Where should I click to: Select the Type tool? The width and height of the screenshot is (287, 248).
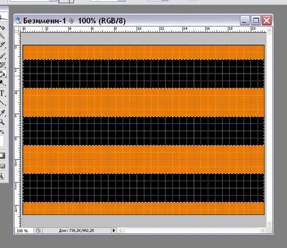point(2,93)
